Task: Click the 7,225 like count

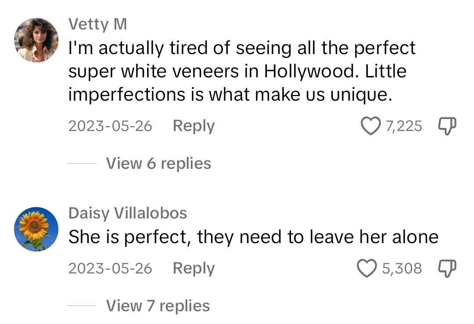Action: [x=403, y=127]
